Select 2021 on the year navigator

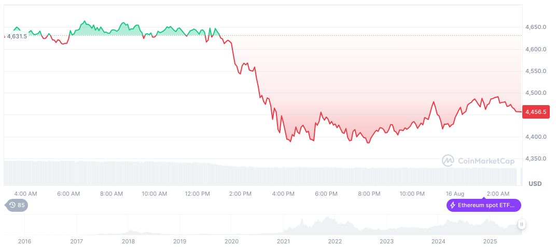click(x=283, y=241)
